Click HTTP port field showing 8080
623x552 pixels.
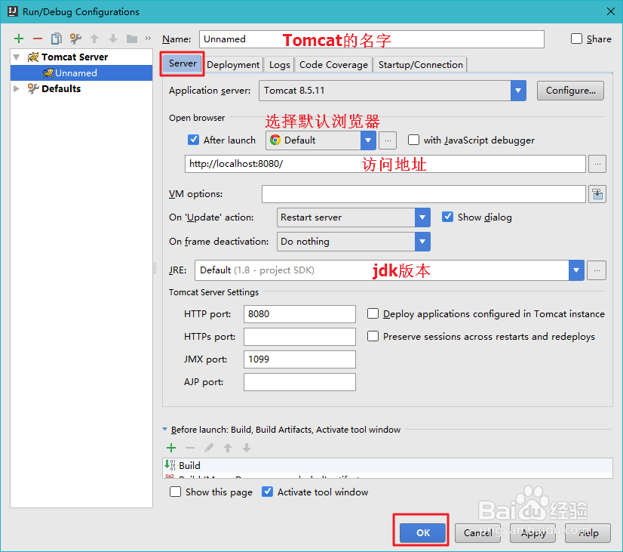pyautogui.click(x=299, y=314)
